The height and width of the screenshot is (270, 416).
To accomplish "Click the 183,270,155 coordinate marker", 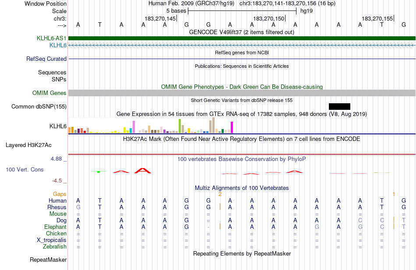I will pos(377,18).
